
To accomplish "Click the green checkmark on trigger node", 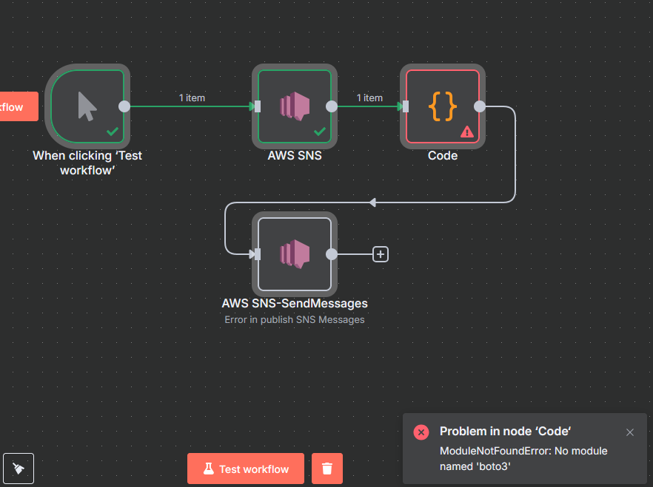I will point(113,132).
